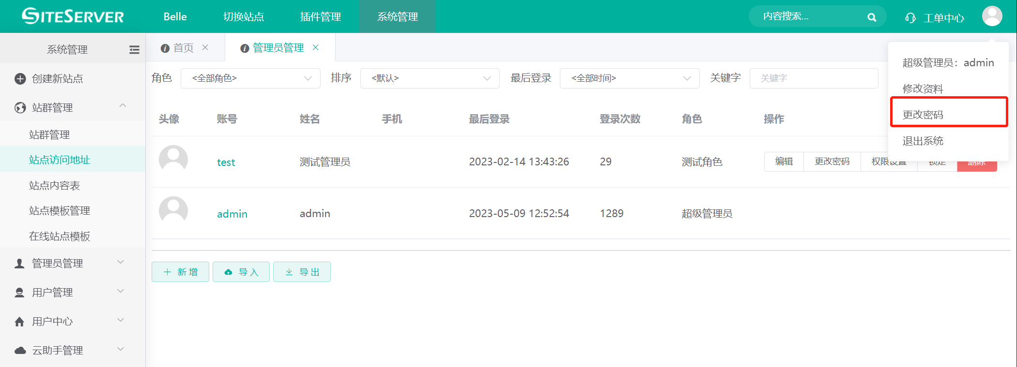Click 更改密码 button in the test row
The image size is (1017, 367).
click(832, 161)
